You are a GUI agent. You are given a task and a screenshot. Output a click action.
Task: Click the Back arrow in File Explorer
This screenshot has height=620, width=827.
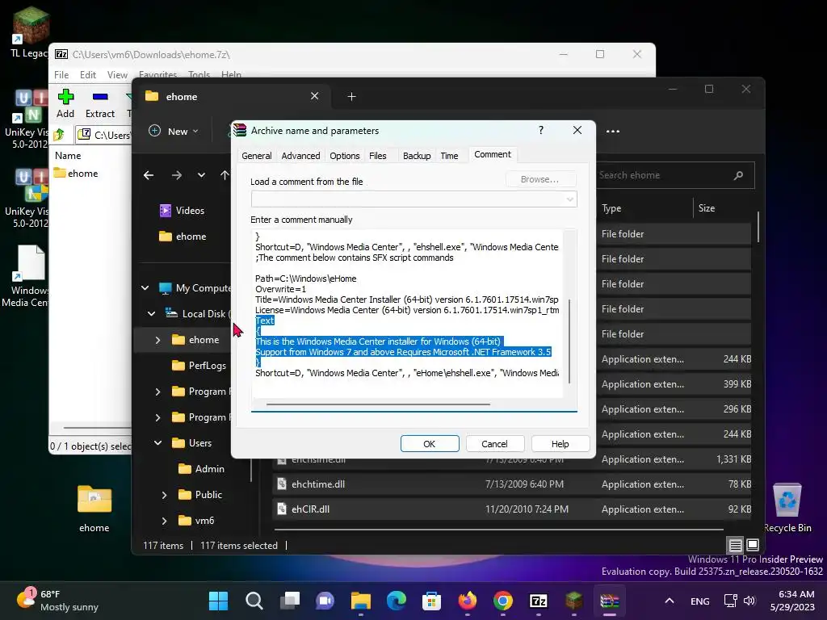point(149,175)
